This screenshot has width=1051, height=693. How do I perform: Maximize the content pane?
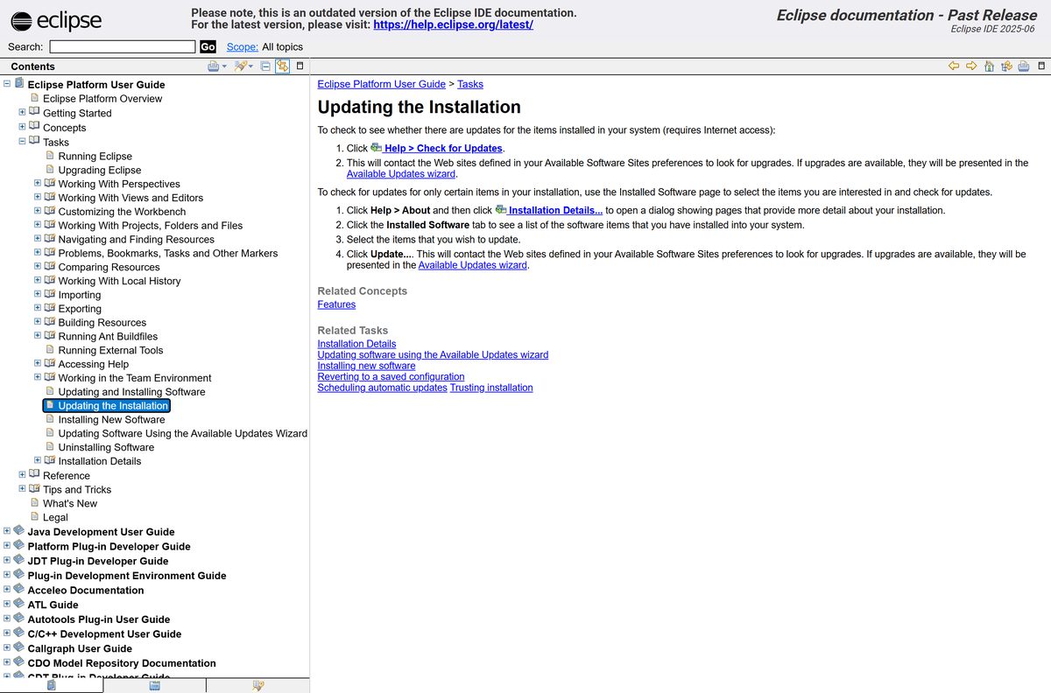point(1040,66)
